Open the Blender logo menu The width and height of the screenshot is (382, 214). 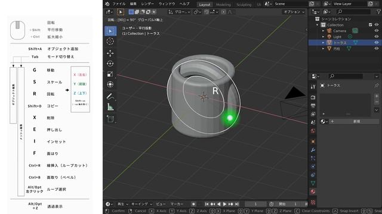point(107,4)
